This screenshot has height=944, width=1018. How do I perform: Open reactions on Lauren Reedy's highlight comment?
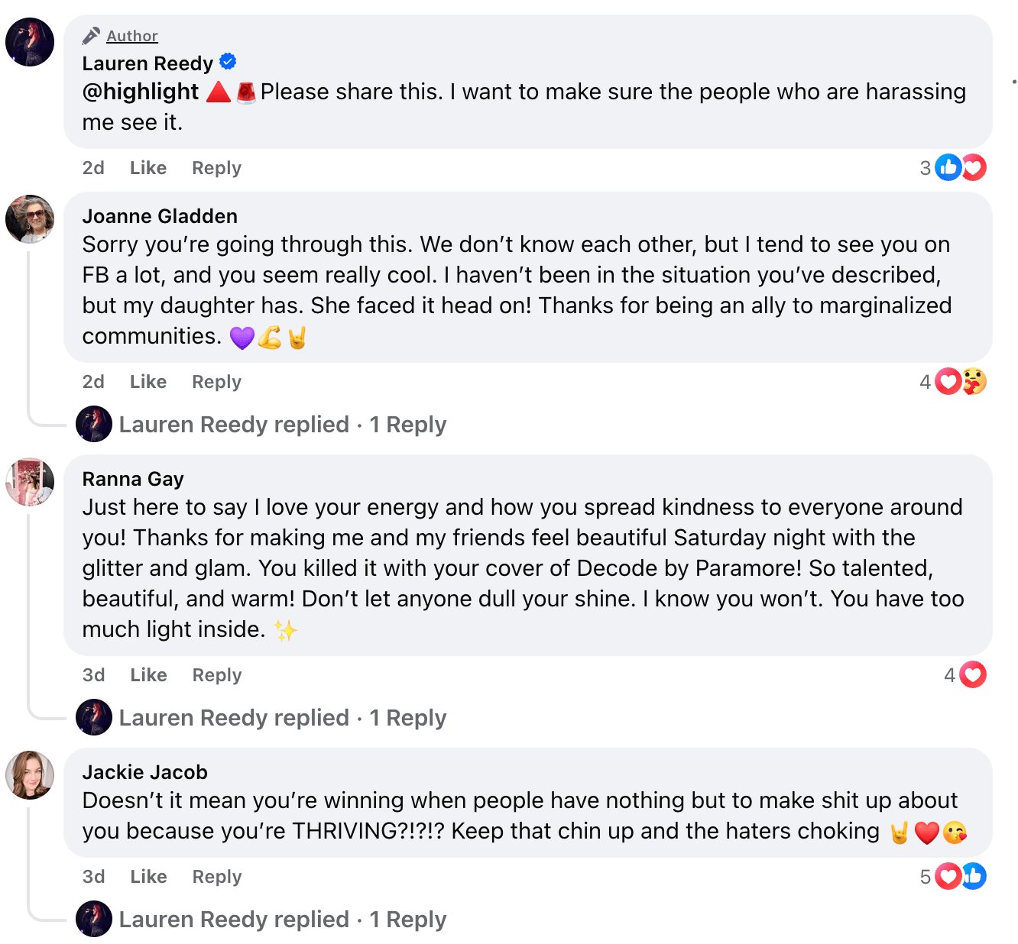point(959,167)
